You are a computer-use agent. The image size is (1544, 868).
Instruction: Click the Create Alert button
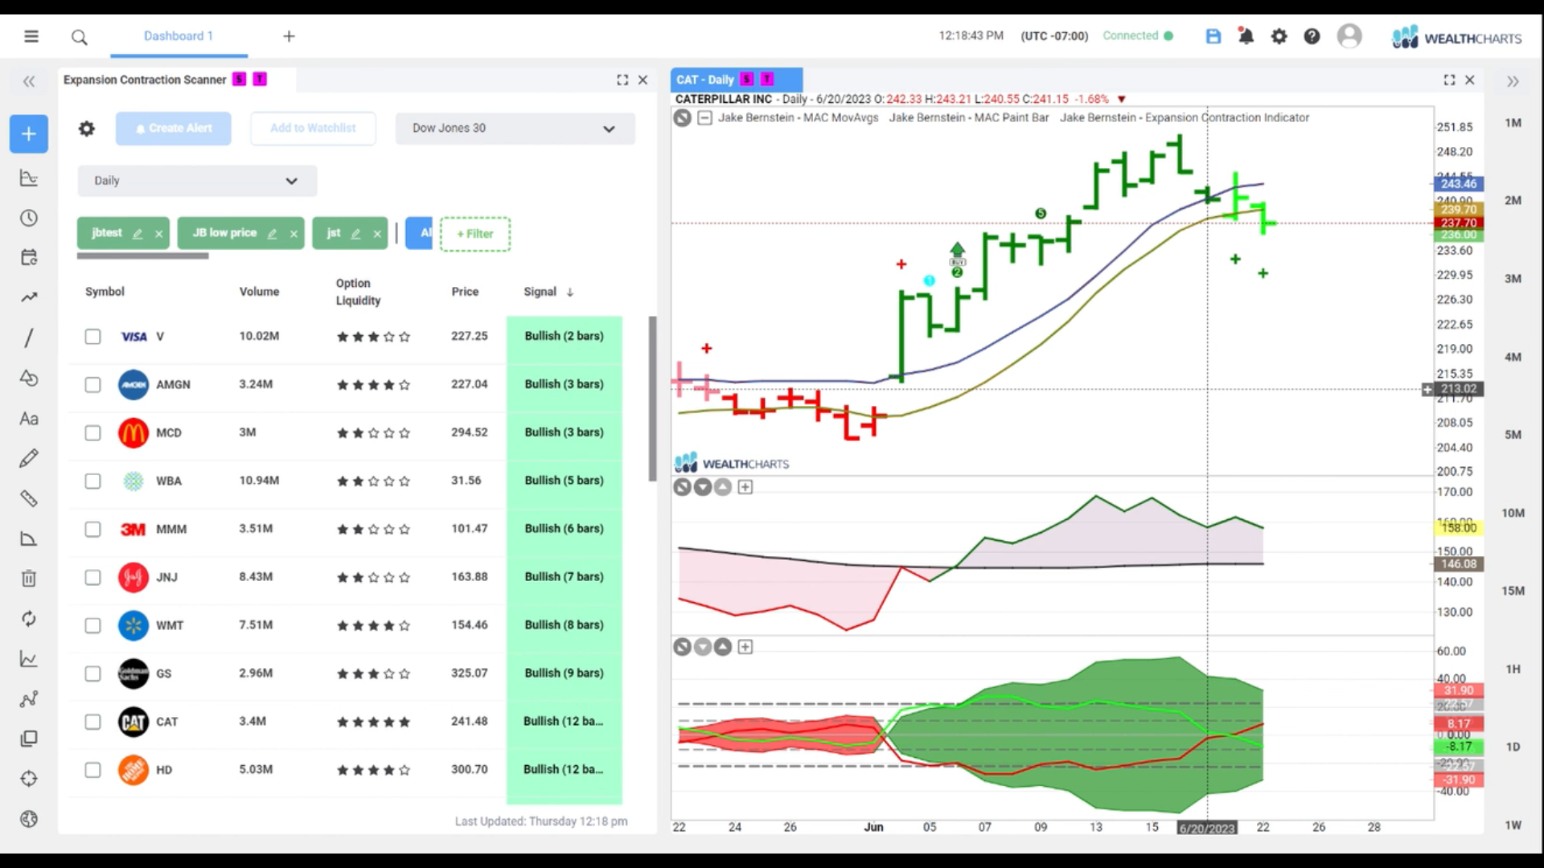[173, 129]
